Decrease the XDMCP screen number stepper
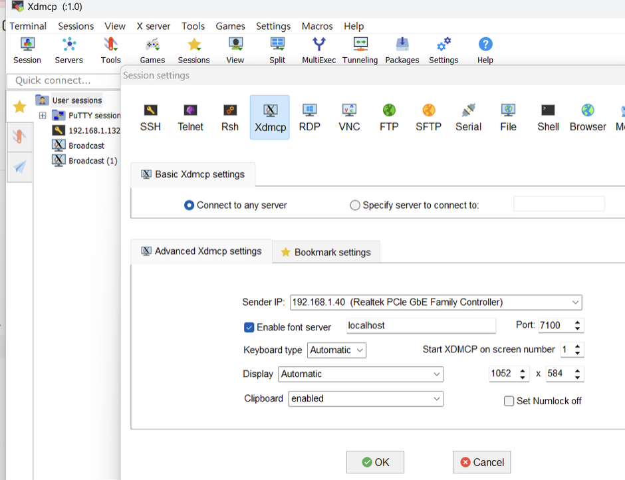 [578, 353]
